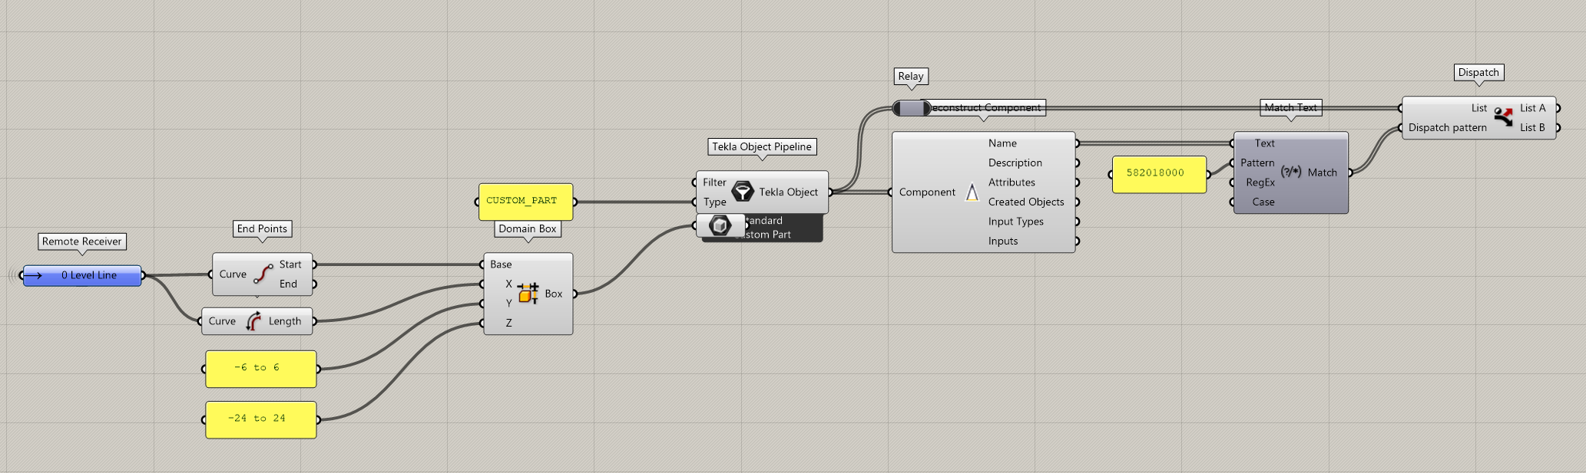Select the -6 to 6 panel

[260, 369]
